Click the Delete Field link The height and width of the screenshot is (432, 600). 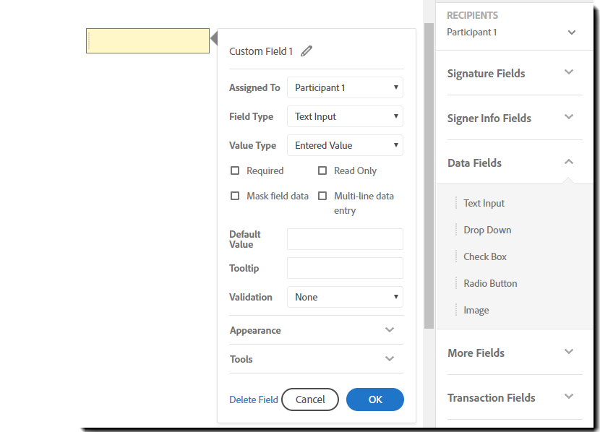tap(254, 399)
